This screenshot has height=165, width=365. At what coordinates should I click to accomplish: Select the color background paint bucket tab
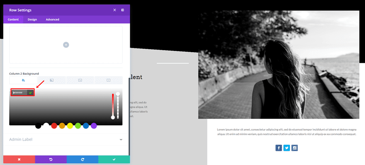point(23,80)
